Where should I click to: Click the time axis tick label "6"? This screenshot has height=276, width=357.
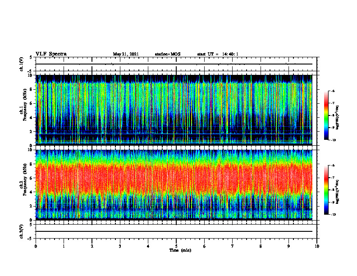click(205, 246)
